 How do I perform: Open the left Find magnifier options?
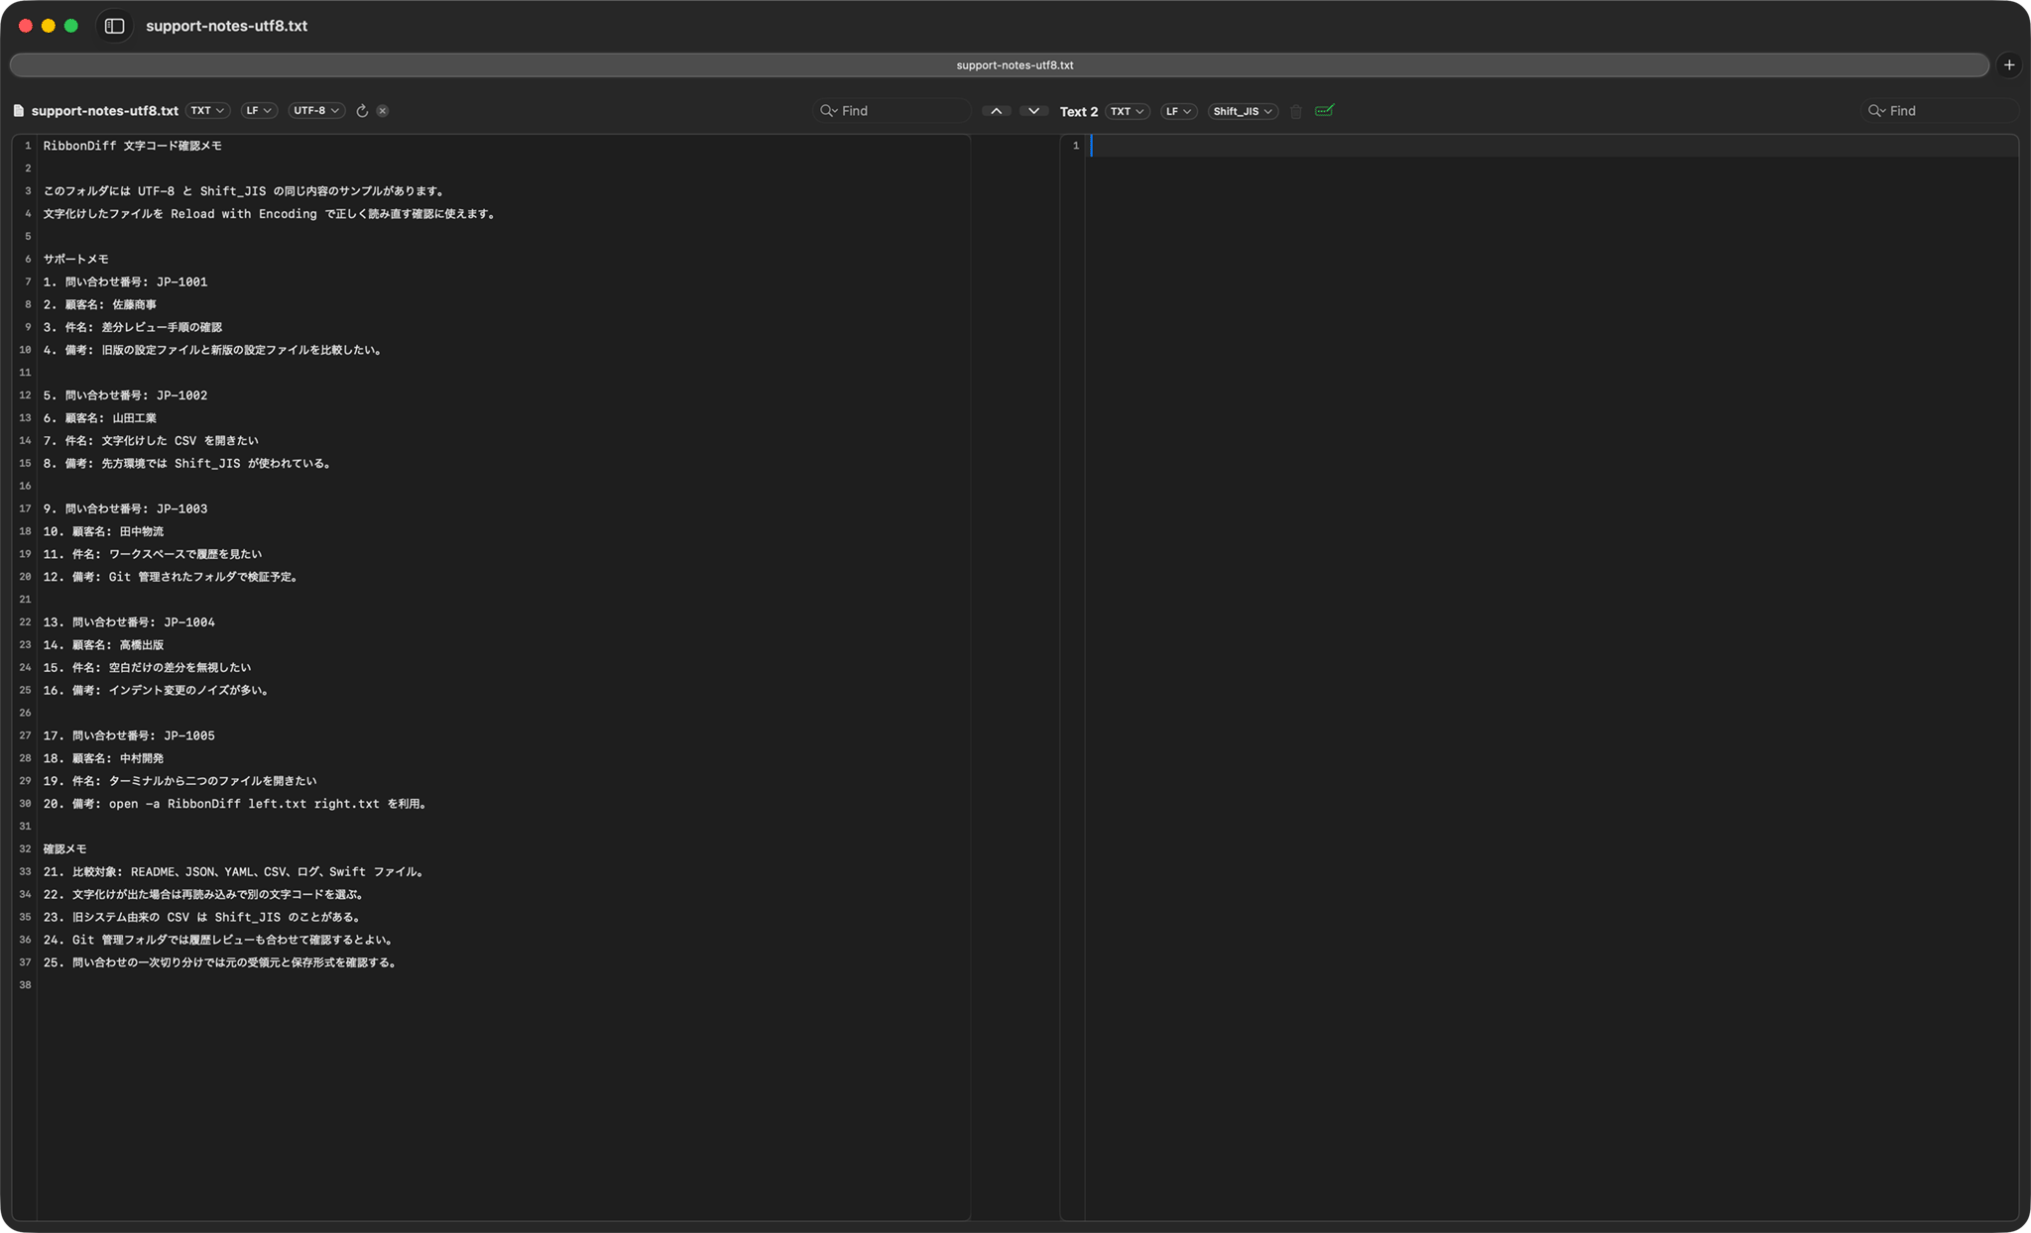[829, 111]
